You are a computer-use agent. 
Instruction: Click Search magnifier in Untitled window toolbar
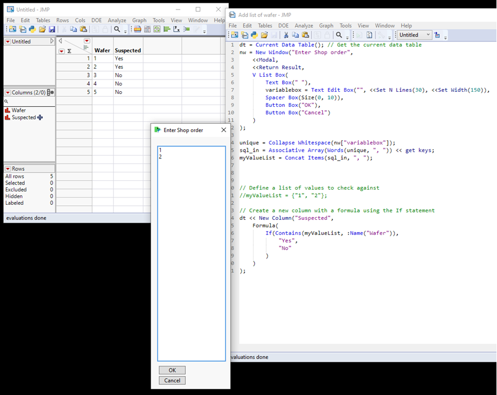click(x=117, y=30)
